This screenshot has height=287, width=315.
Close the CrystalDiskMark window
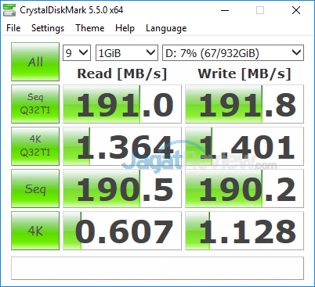[296, 10]
